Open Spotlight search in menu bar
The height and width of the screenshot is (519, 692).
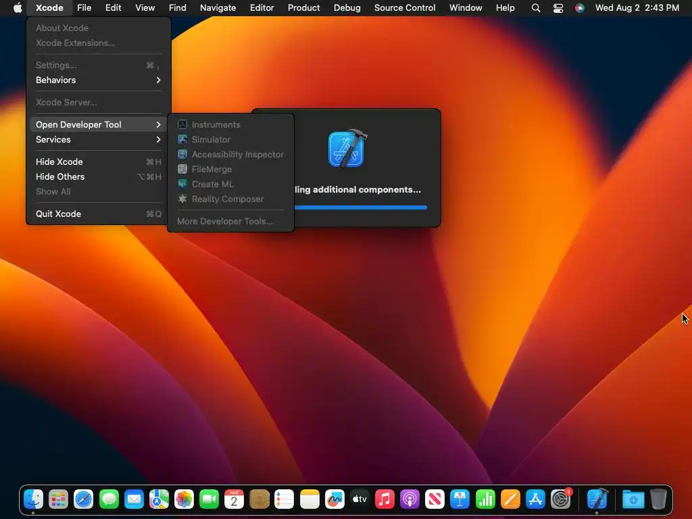536,8
